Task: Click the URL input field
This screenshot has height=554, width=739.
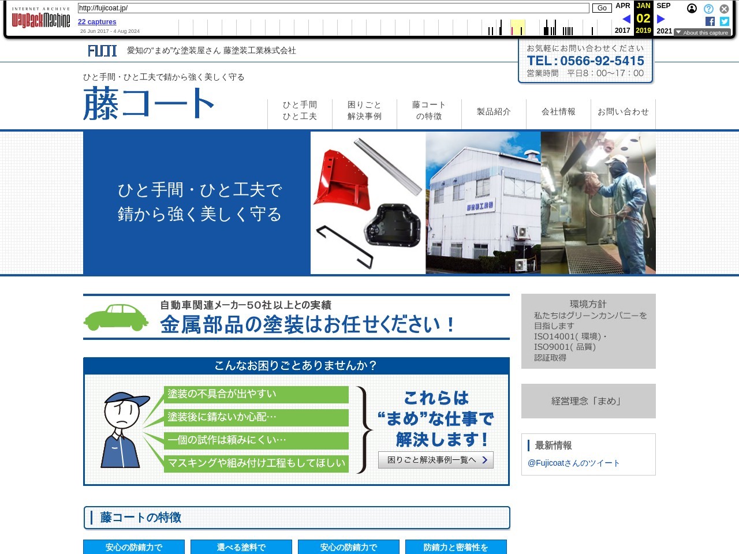Action: 333,8
